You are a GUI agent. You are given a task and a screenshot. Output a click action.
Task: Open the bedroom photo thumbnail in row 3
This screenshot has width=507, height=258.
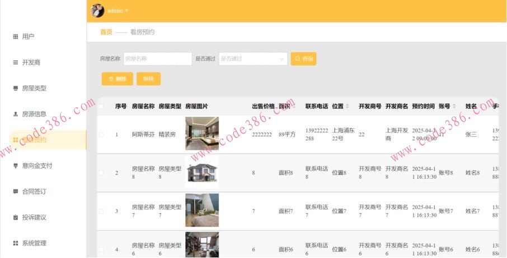(x=202, y=210)
